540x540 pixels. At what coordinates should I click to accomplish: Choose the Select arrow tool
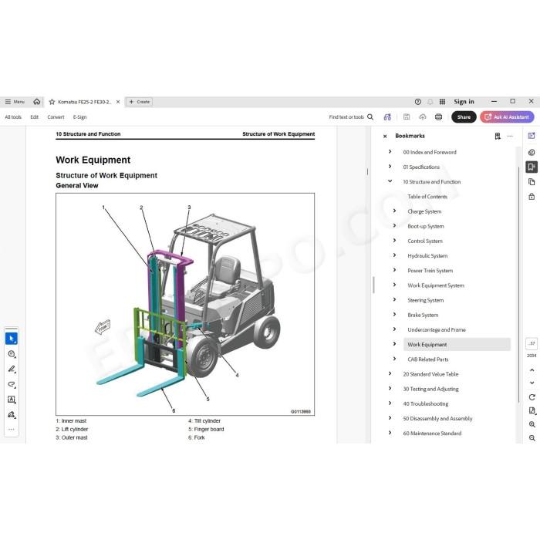click(12, 339)
